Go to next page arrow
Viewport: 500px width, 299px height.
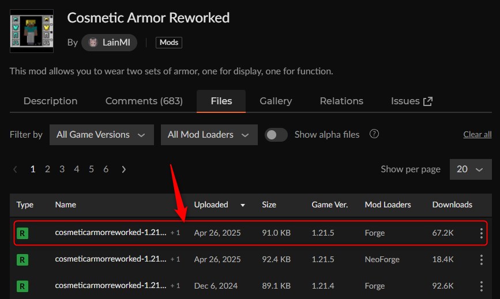(124, 169)
